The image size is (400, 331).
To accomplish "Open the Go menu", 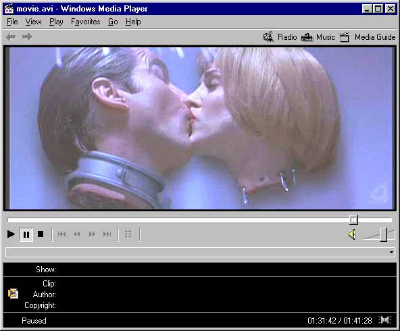I will coord(113,22).
